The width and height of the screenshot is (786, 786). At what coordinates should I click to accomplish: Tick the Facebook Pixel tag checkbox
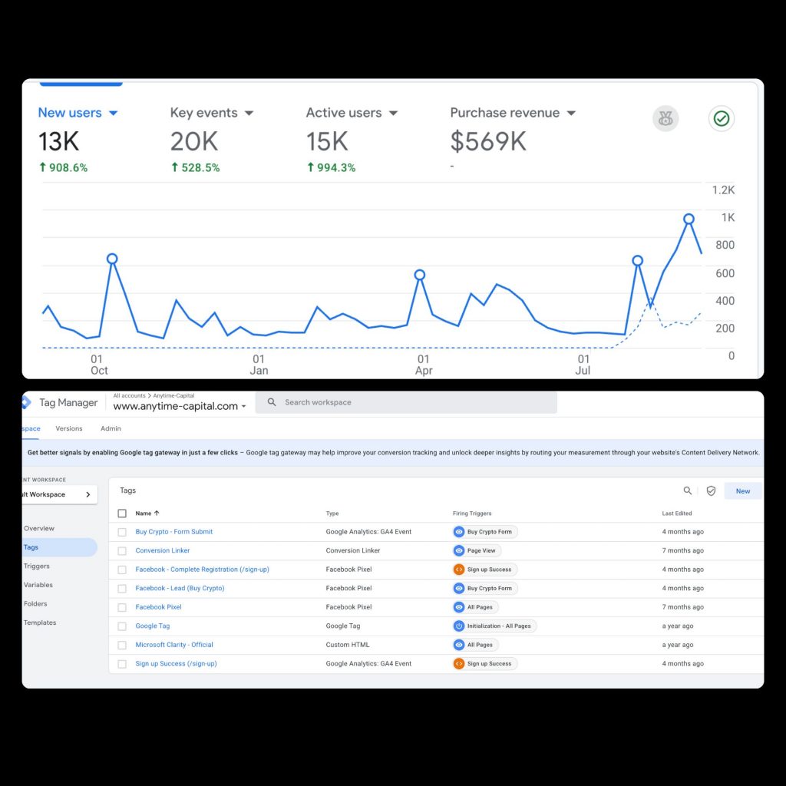pyautogui.click(x=122, y=607)
